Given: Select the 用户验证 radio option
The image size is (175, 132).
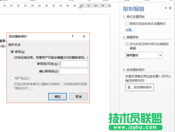Looking at the screenshot, I should tap(12, 78).
